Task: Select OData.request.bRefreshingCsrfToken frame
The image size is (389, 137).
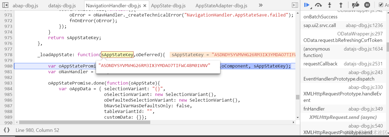Action: [343, 40]
